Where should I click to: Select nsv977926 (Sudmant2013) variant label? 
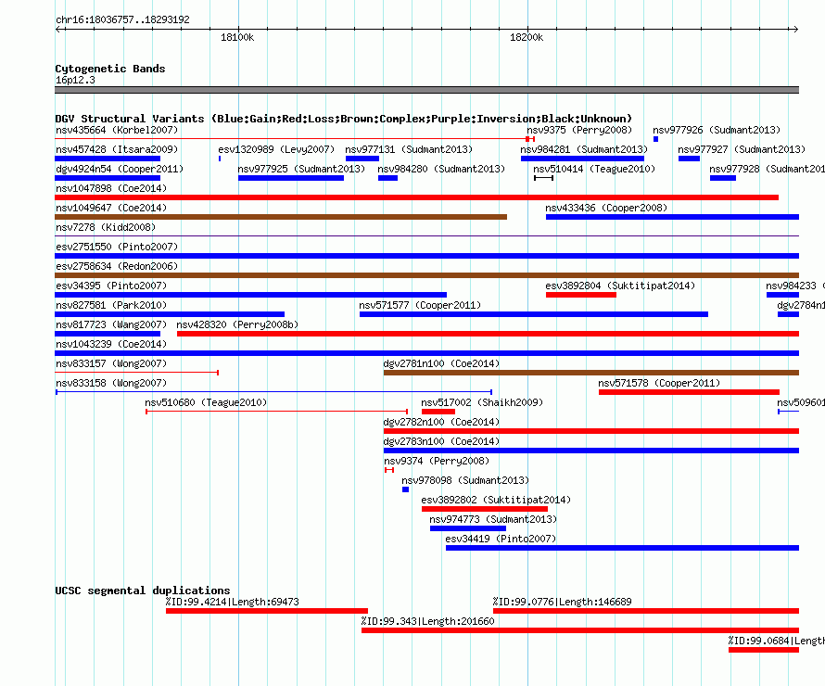(x=717, y=130)
